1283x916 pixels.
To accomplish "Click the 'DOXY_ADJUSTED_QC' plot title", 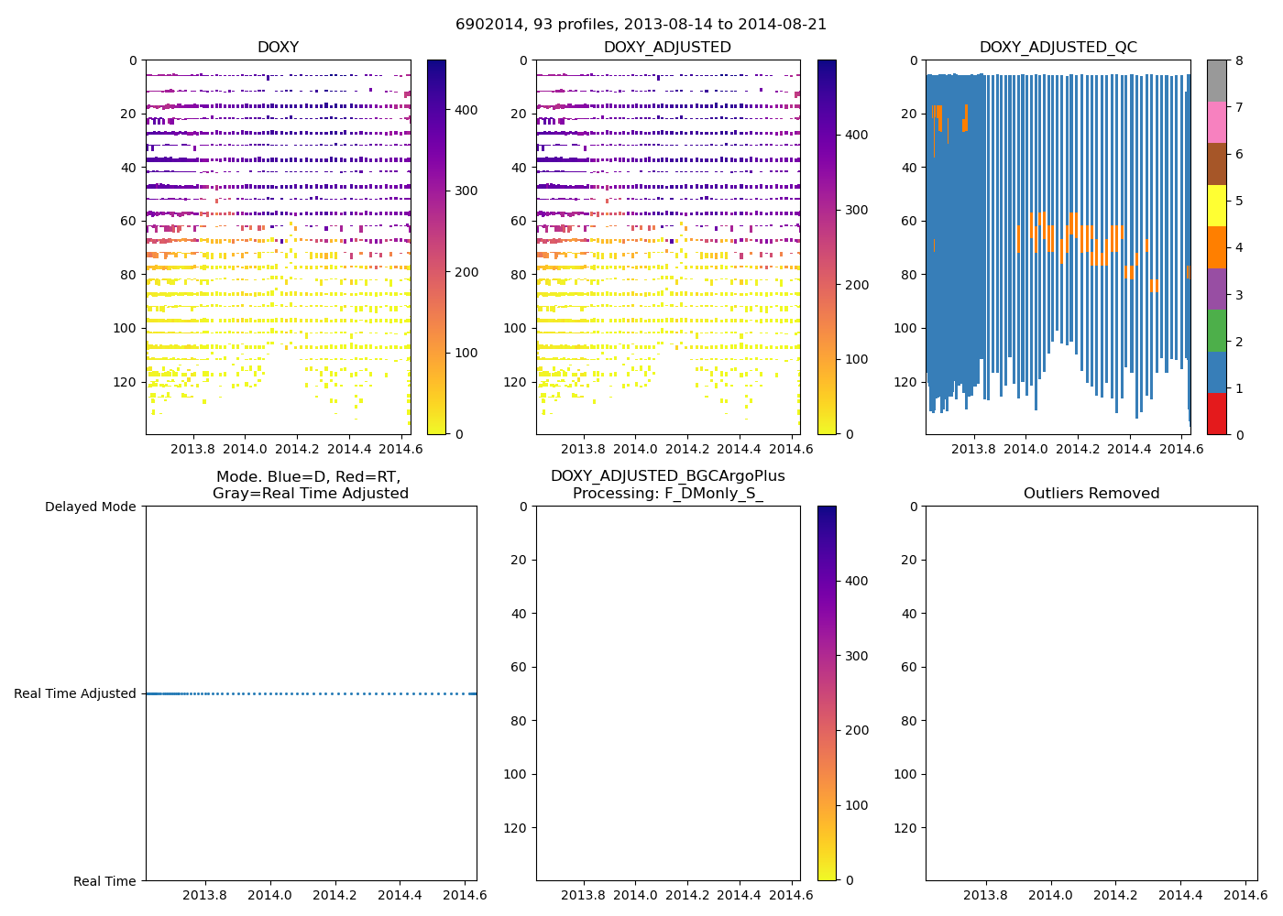I will click(1058, 48).
